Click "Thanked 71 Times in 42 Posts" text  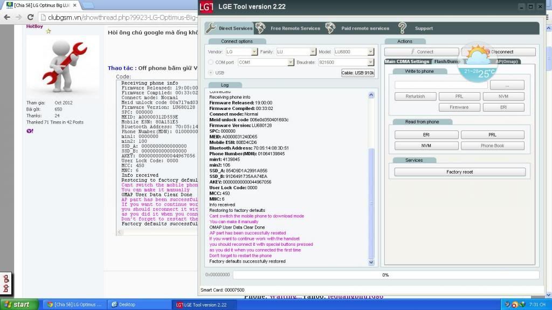(x=54, y=122)
